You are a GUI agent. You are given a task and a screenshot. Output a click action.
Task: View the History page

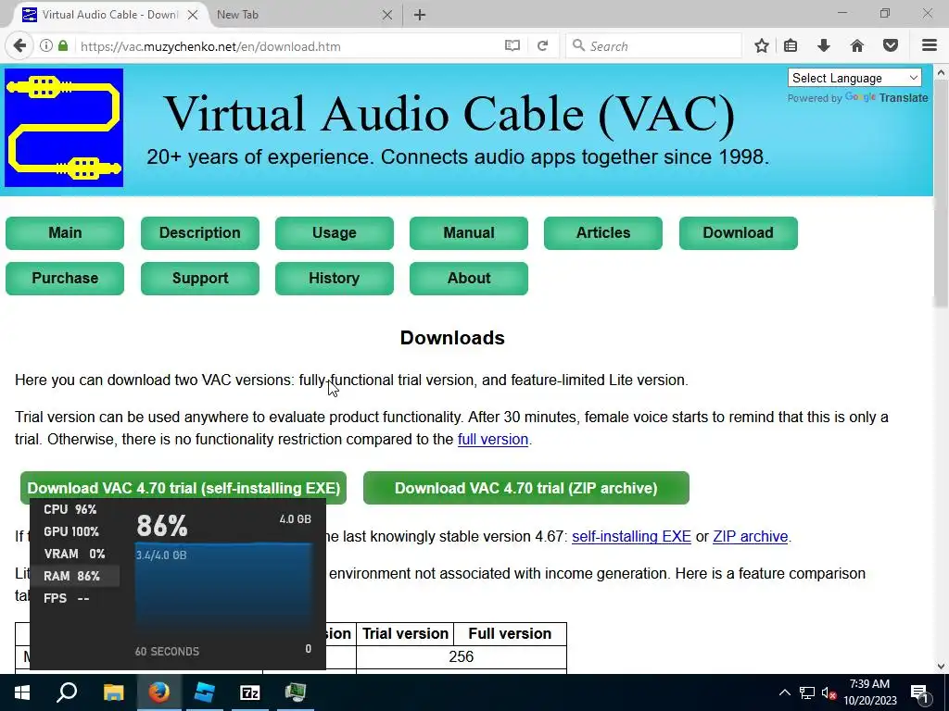tap(334, 278)
